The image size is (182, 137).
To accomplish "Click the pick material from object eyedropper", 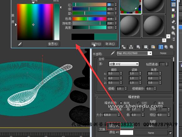I will [x=113, y=53].
